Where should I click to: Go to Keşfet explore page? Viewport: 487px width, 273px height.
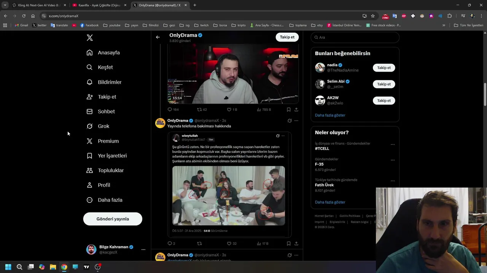(100, 67)
